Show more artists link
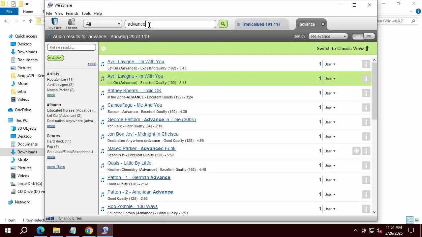The image size is (422, 237). click(x=51, y=95)
